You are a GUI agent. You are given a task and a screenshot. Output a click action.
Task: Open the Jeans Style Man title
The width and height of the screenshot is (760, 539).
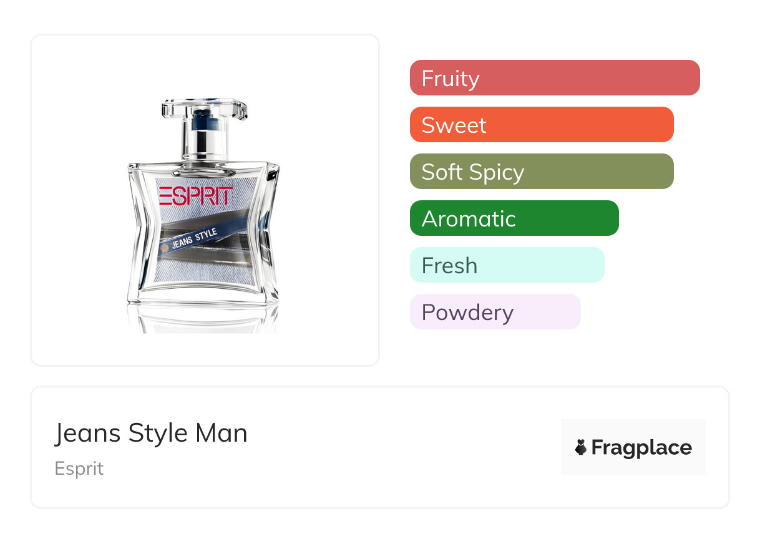pos(151,433)
